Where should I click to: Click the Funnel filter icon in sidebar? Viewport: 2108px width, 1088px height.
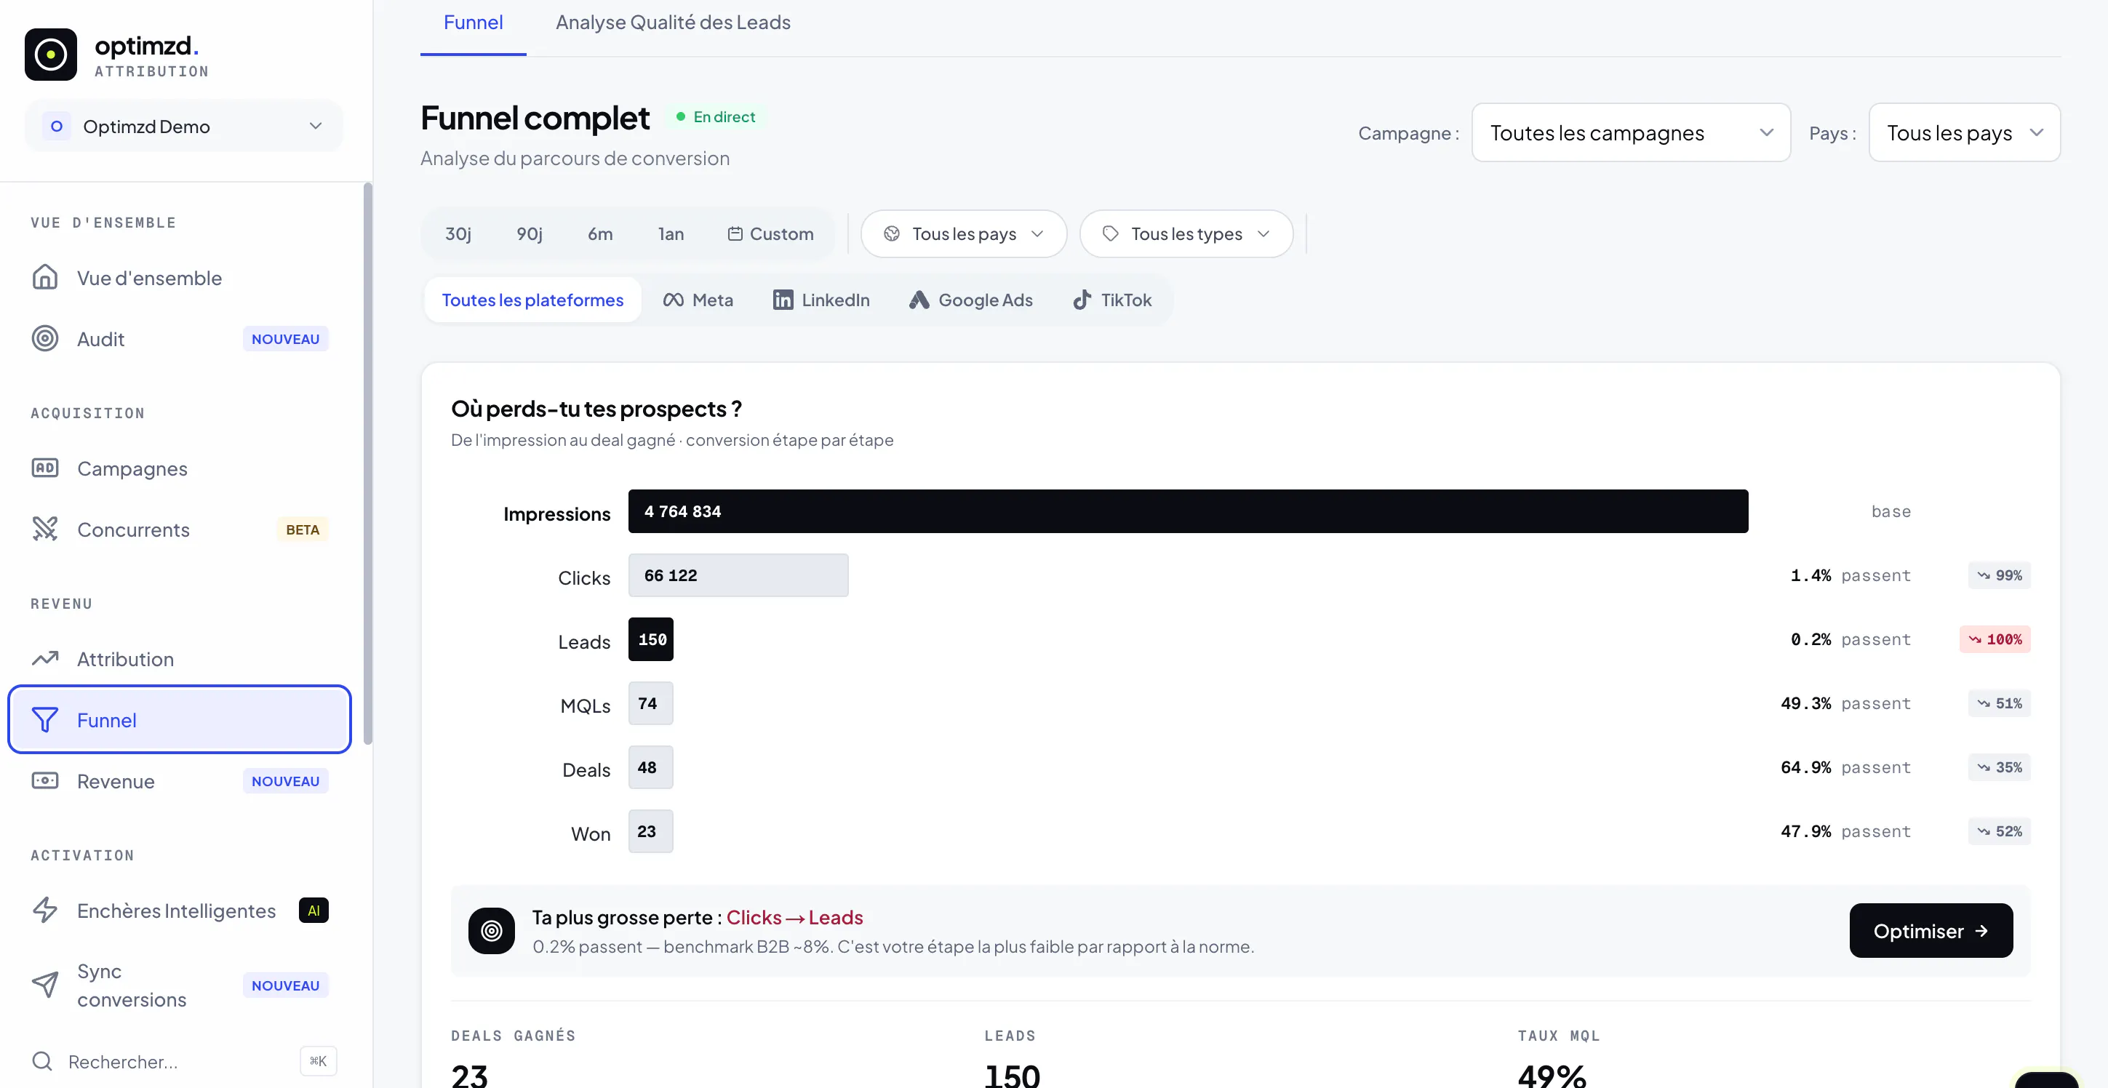click(x=45, y=720)
